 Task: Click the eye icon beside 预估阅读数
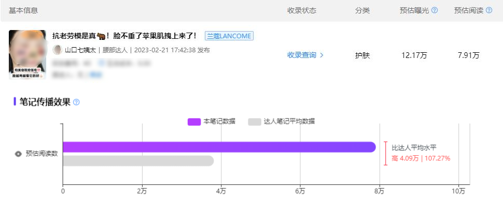pyautogui.click(x=19, y=154)
